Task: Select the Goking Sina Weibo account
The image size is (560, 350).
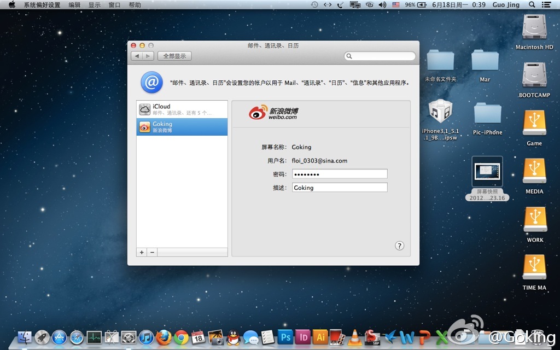Action: click(182, 127)
